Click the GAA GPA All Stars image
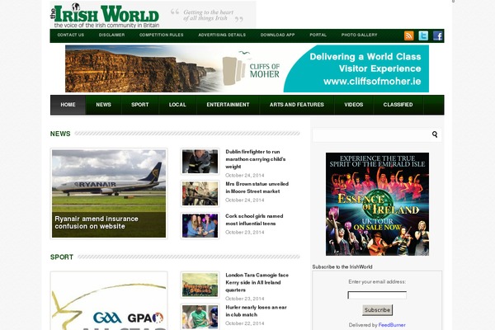495x330 pixels. [109, 301]
